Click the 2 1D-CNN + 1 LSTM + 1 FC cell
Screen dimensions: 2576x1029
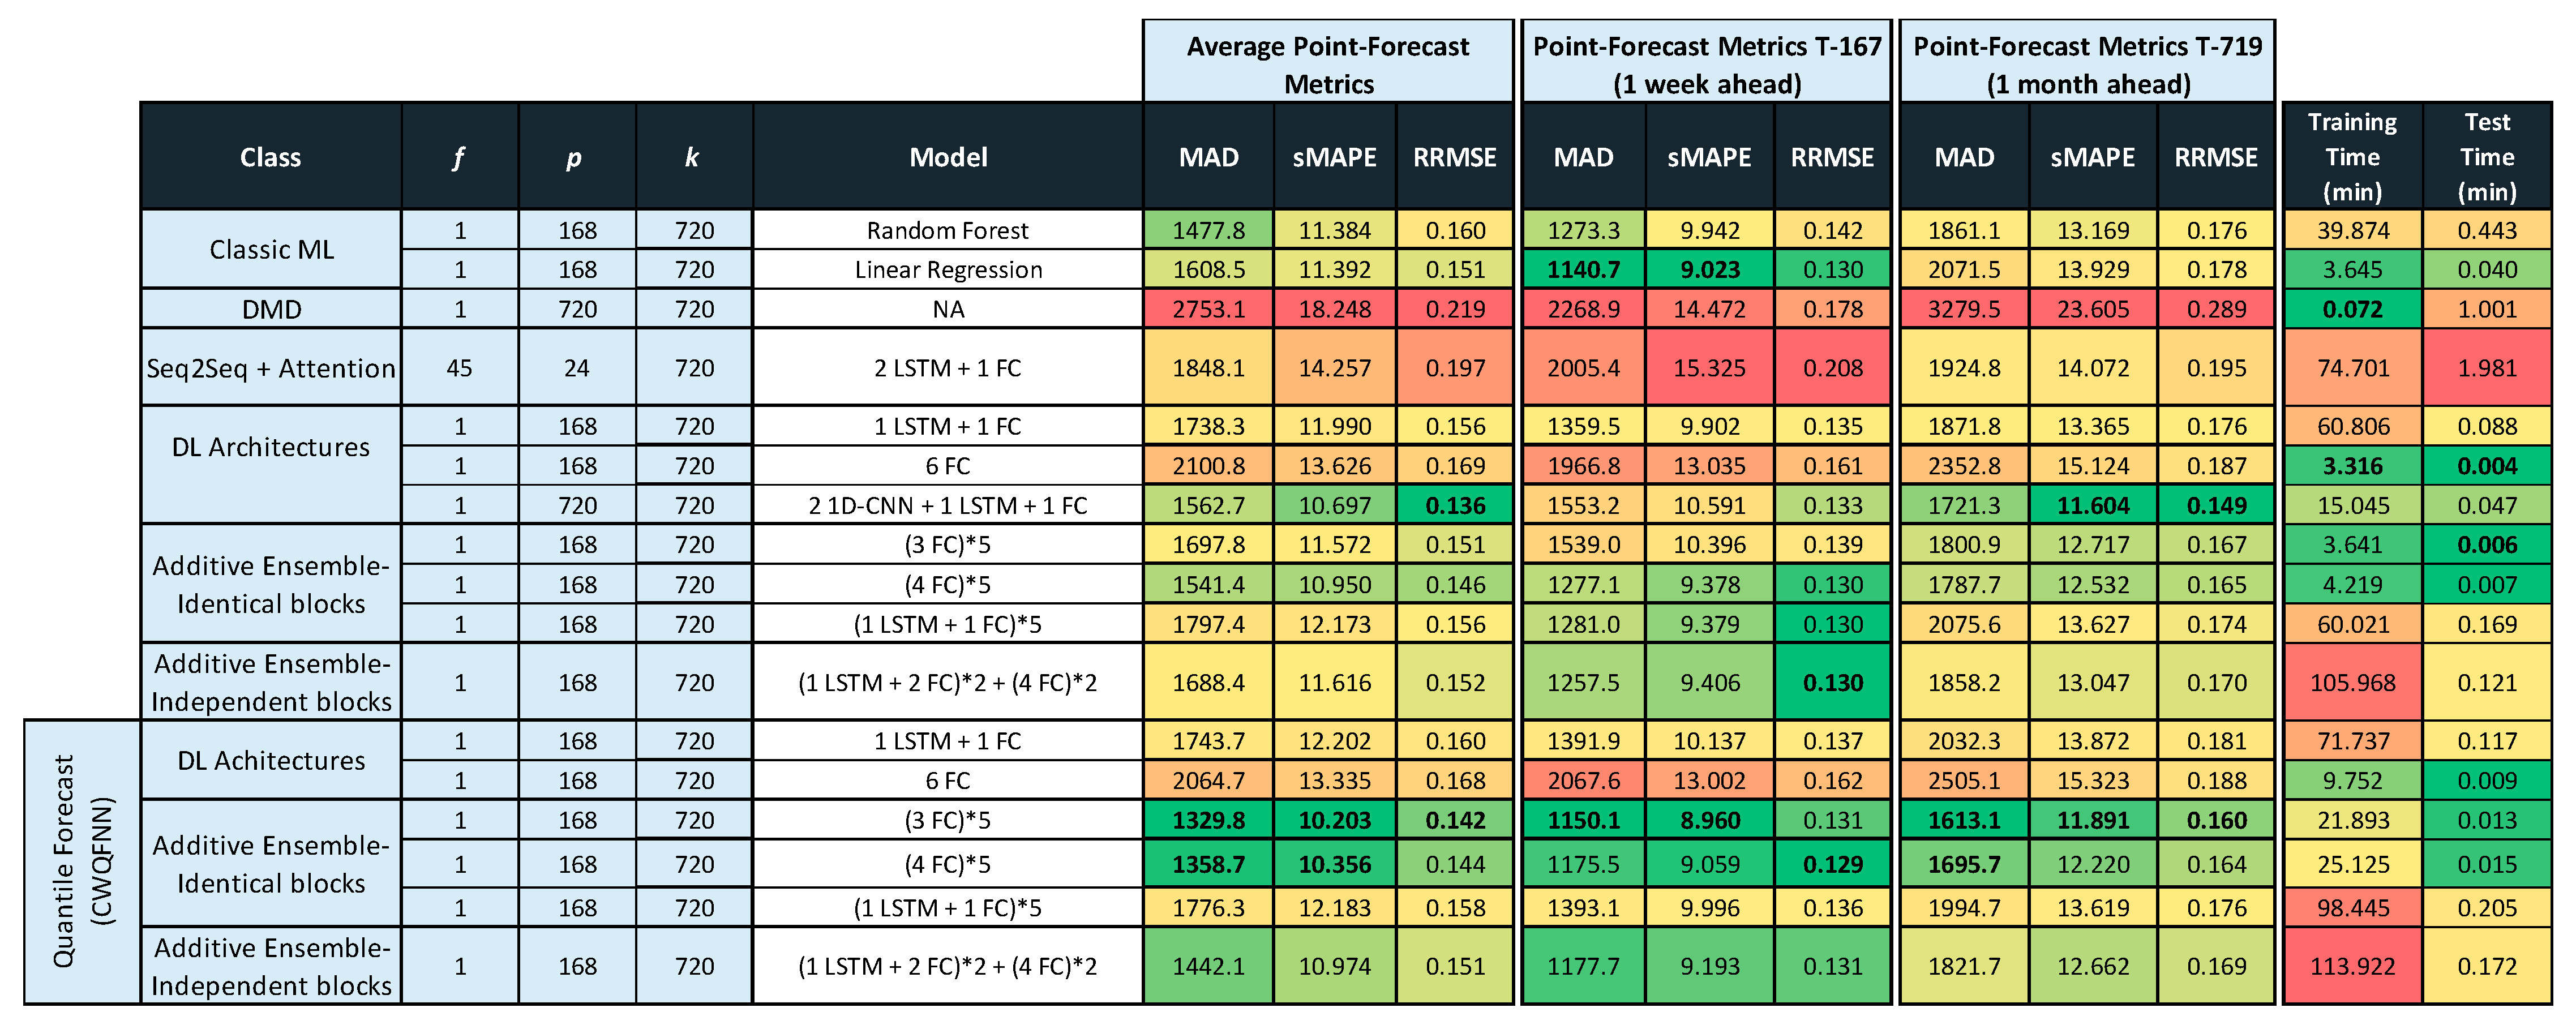click(x=947, y=506)
